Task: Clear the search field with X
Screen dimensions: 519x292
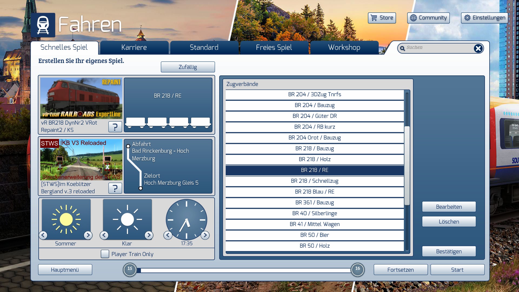Action: click(x=478, y=48)
